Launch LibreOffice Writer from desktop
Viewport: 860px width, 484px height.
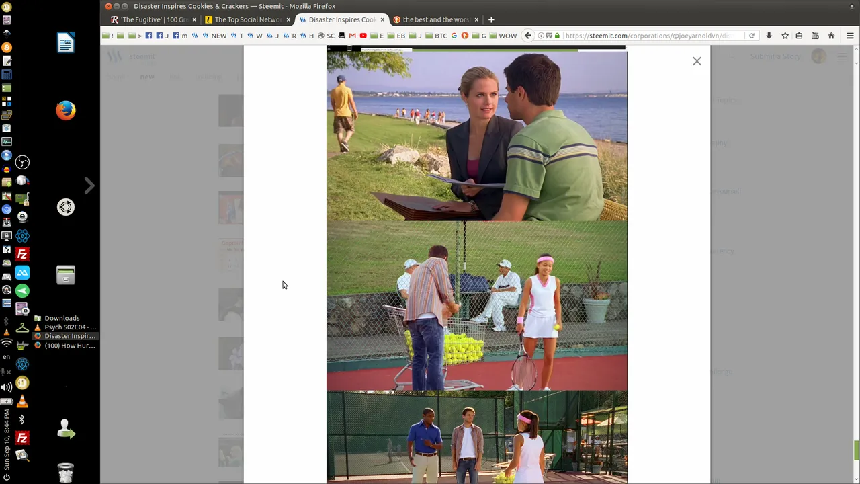(66, 43)
